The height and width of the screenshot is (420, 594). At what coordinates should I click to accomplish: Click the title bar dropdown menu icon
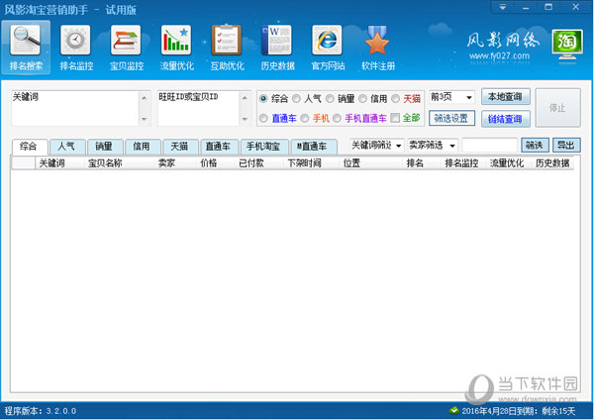coord(503,7)
